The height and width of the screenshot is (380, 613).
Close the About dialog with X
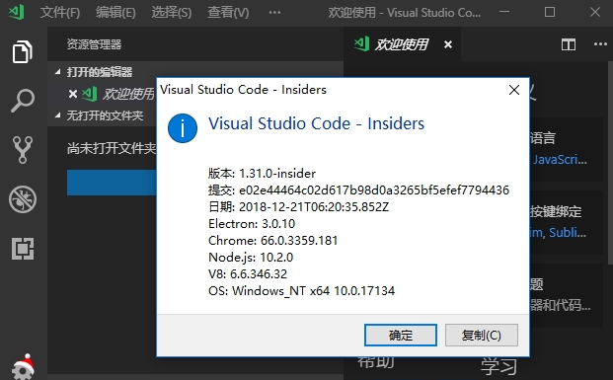[514, 90]
